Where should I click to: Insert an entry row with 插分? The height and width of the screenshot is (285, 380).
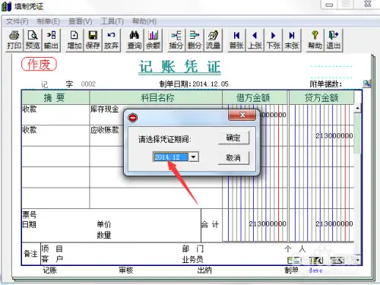(176, 40)
